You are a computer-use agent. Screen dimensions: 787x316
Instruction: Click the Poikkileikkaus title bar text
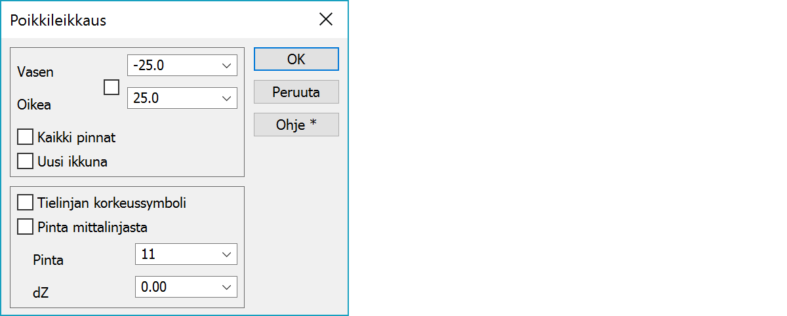tap(58, 20)
